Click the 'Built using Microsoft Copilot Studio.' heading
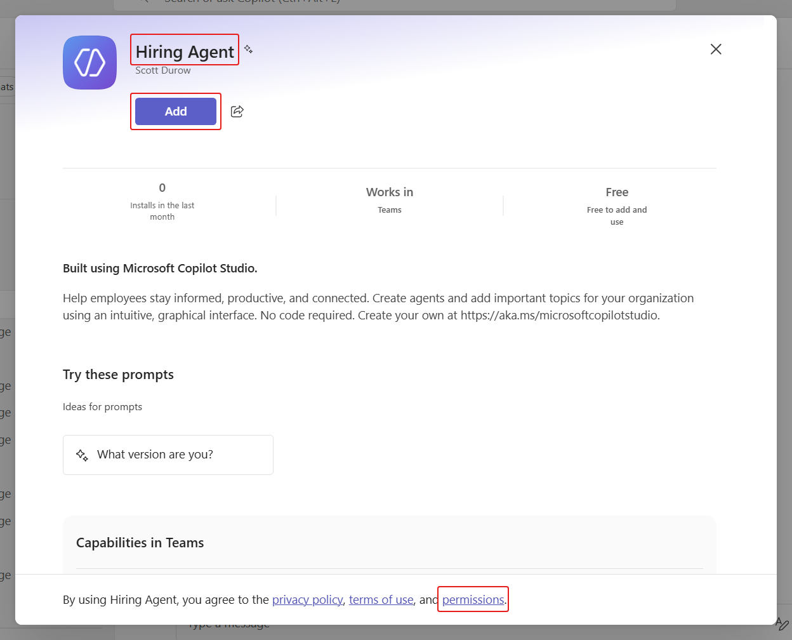This screenshot has height=640, width=792. pyautogui.click(x=160, y=268)
